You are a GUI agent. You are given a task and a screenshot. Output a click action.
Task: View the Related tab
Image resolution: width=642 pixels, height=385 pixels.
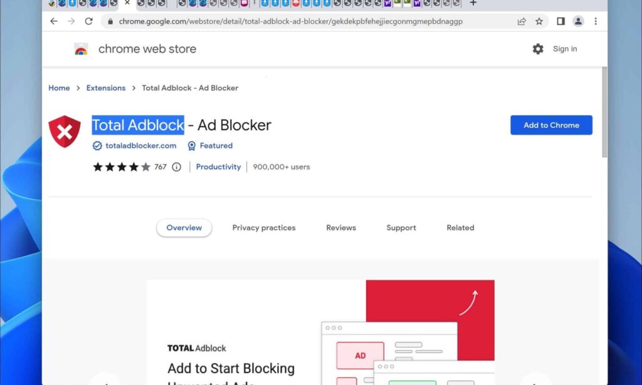coord(460,228)
